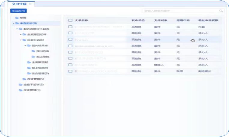Screen dimensions: 229x137
Task: Close the 文书生成 tab
Action: [x=30, y=4]
